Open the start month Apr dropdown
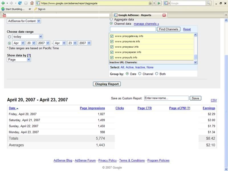The width and height of the screenshot is (228, 171). [x=19, y=43]
